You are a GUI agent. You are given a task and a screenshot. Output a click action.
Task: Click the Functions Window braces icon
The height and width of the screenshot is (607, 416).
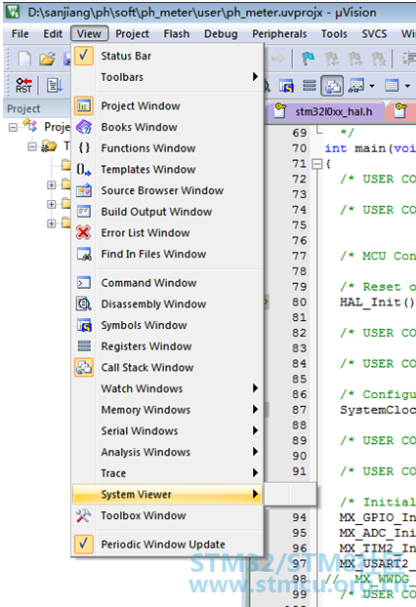[x=84, y=148]
